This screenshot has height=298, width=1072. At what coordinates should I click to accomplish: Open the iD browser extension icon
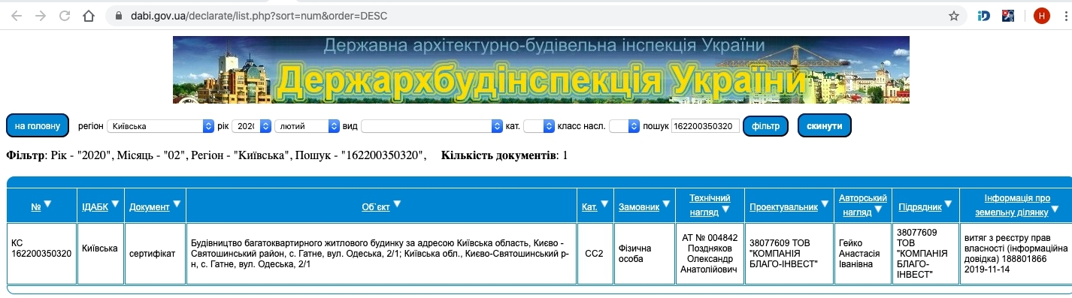[x=984, y=16]
